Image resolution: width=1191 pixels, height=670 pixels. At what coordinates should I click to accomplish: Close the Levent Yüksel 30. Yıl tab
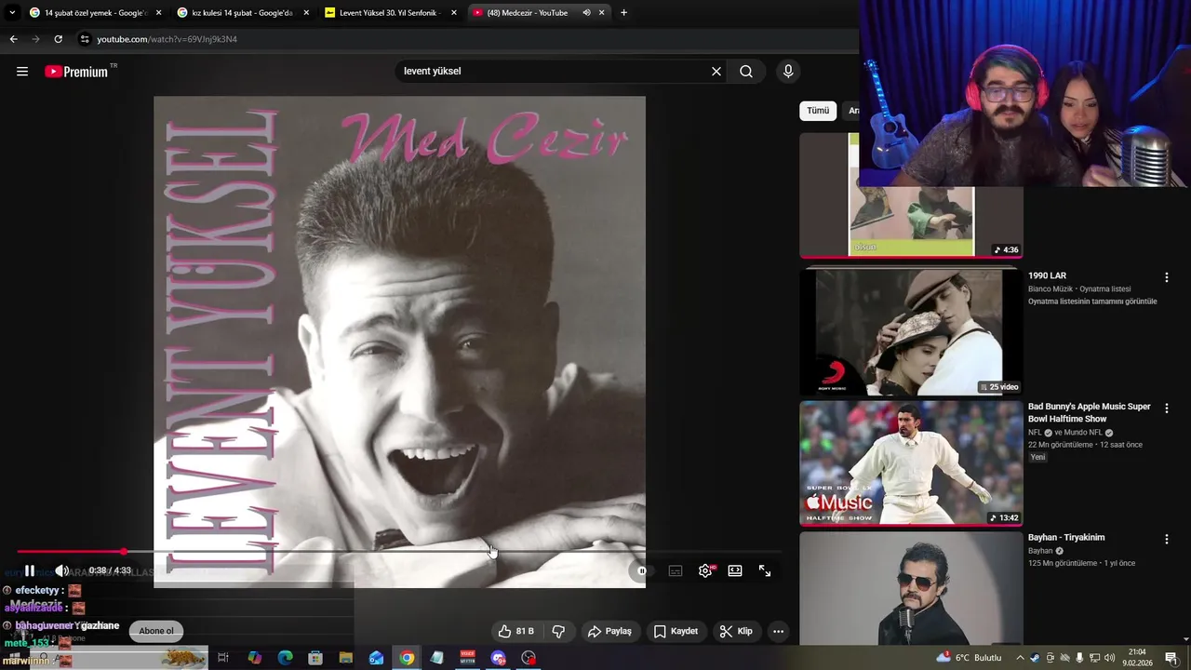point(454,13)
